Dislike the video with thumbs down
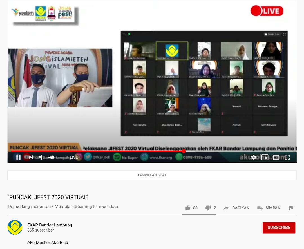304x249 pixels. 208,208
